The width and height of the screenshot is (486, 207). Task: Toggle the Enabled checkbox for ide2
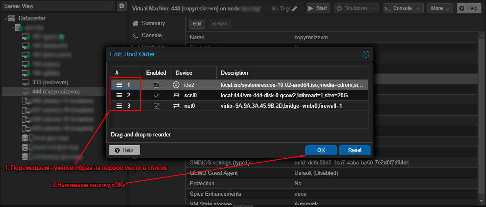(x=156, y=85)
